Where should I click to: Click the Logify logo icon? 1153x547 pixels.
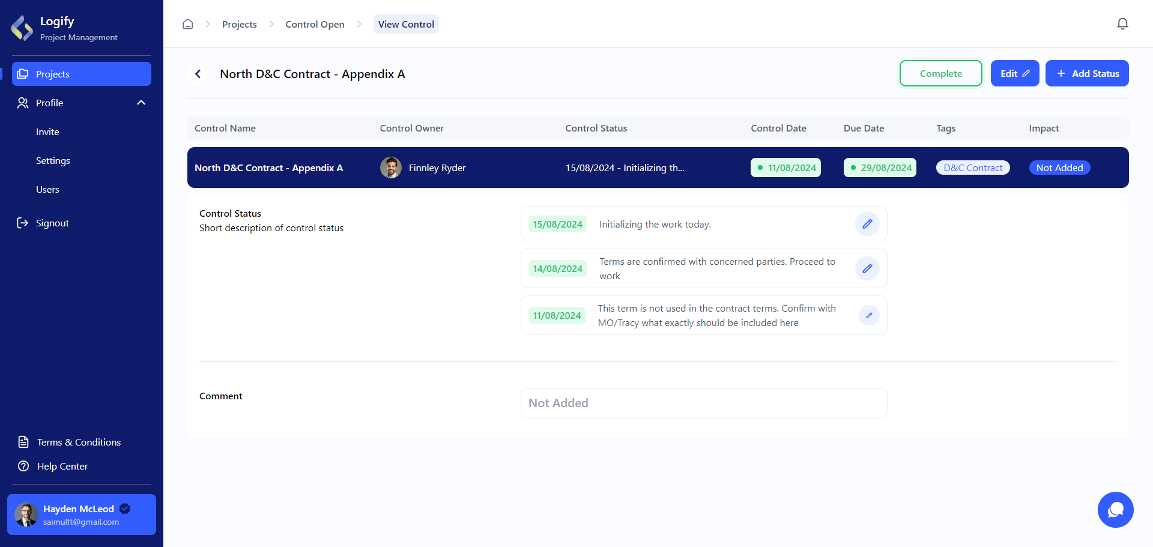22,28
